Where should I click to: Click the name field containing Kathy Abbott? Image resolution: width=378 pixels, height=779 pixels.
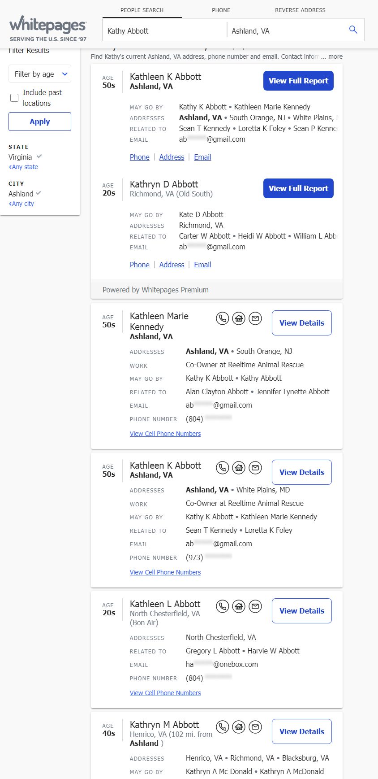tap(165, 30)
